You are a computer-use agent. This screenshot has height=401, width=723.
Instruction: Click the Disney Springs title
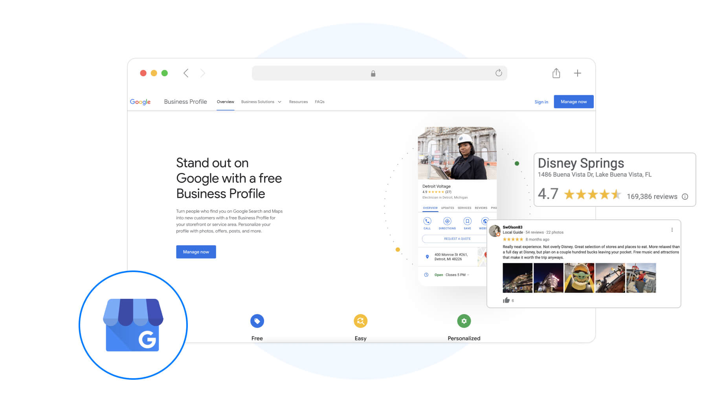pyautogui.click(x=581, y=163)
